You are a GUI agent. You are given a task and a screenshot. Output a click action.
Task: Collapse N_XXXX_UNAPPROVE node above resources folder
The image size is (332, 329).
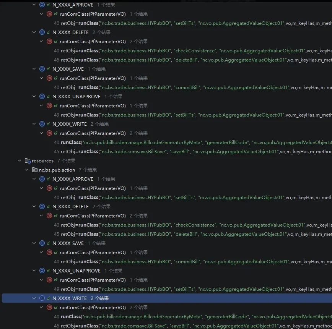tap(34, 97)
